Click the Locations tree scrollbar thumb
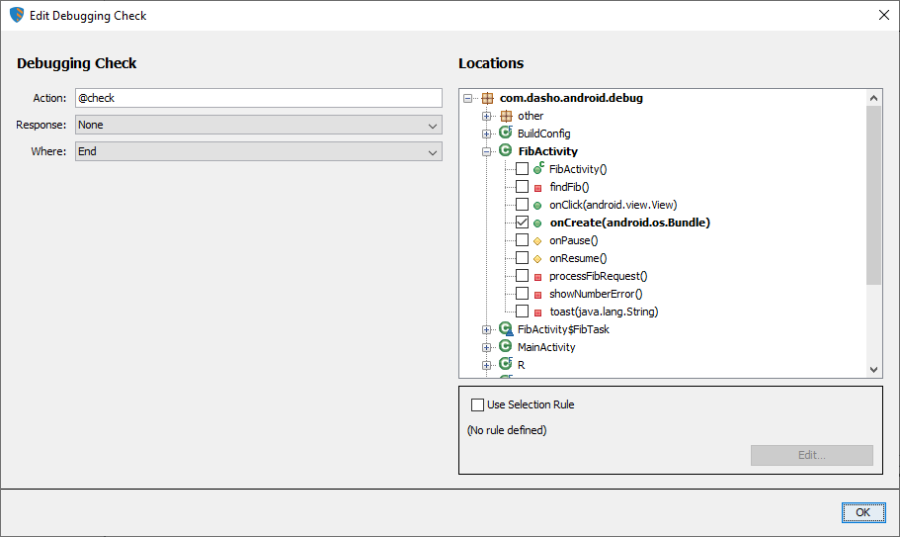The height and width of the screenshot is (537, 900). pyautogui.click(x=873, y=195)
